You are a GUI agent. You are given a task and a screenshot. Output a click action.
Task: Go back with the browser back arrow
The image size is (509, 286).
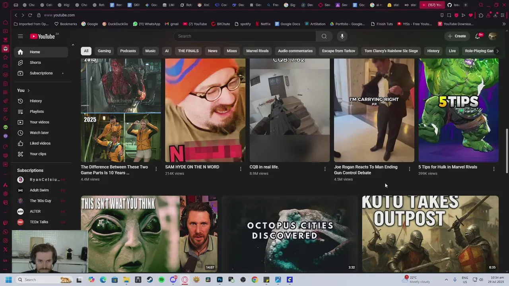point(16,15)
